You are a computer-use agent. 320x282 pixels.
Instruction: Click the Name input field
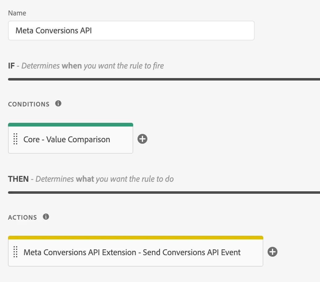tap(131, 31)
